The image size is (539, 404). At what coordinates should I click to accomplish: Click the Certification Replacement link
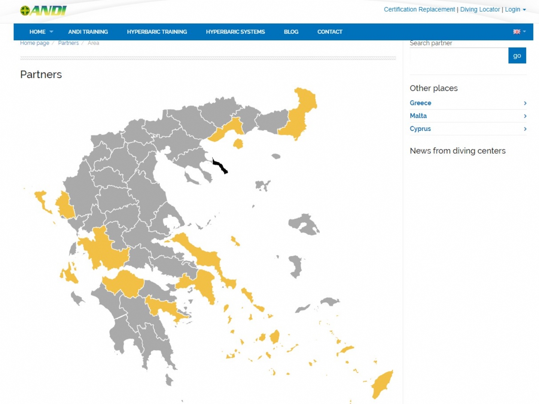419,9
